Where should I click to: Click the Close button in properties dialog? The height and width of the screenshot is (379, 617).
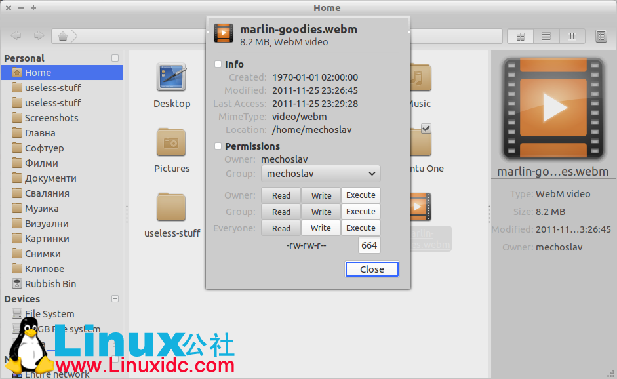[x=372, y=269]
